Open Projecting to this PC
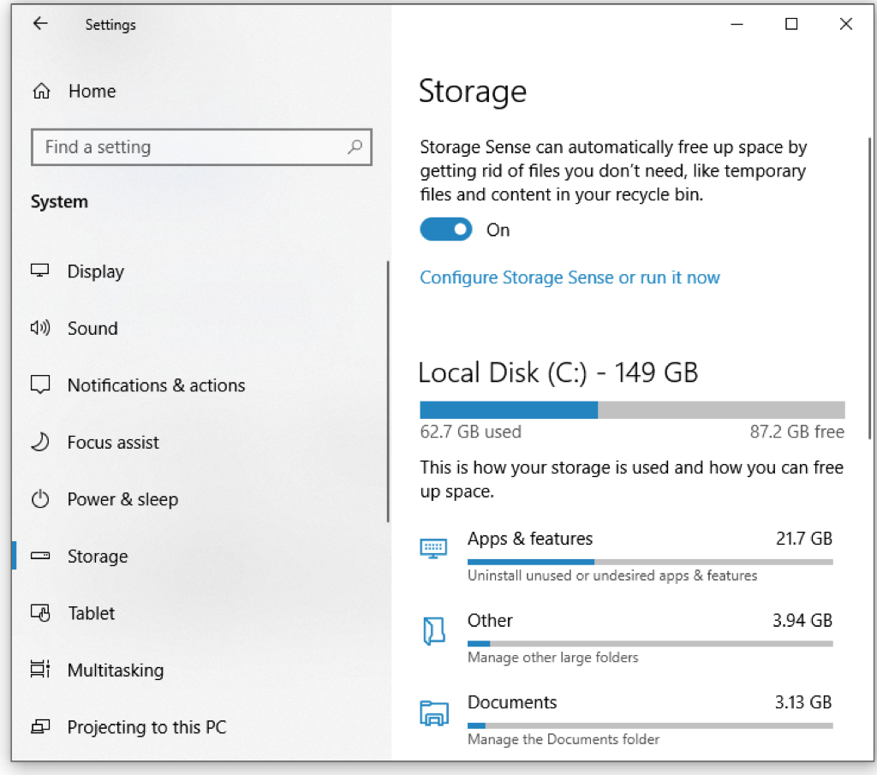Viewport: 877px width, 775px height. [146, 727]
